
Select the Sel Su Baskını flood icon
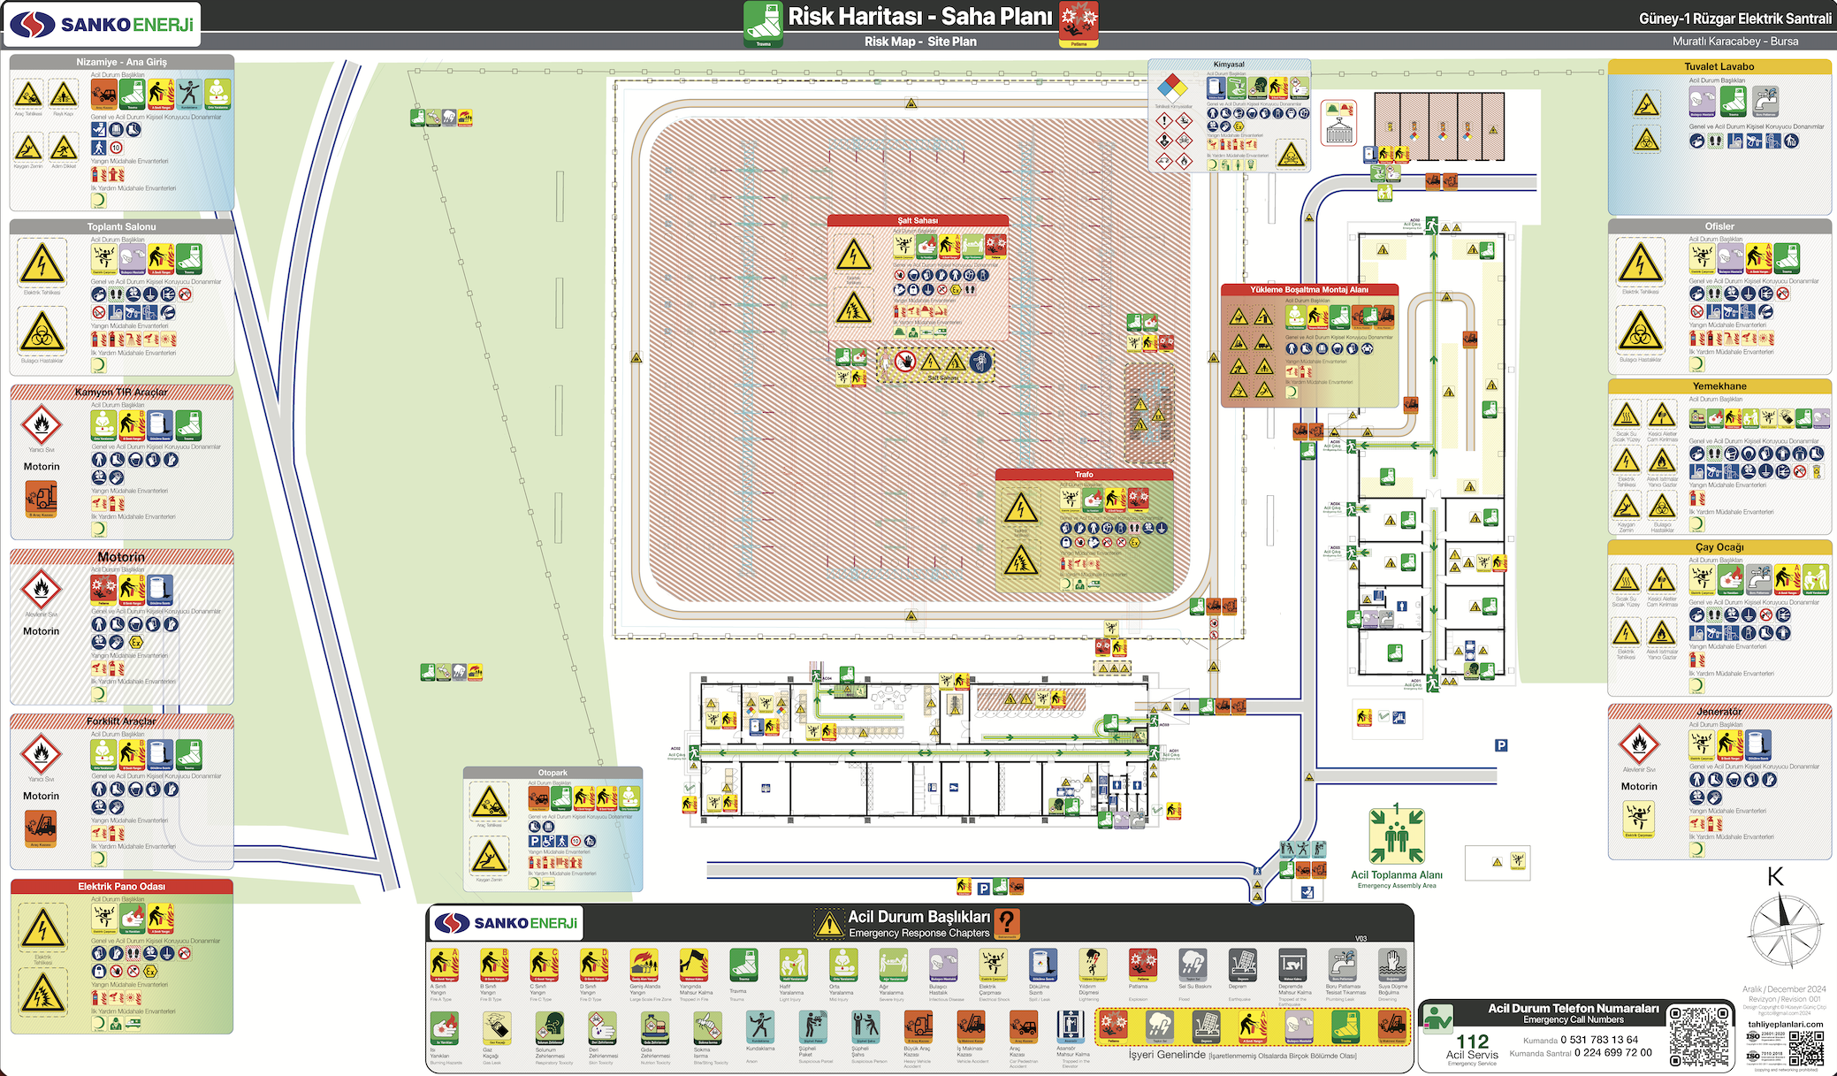tap(1193, 965)
